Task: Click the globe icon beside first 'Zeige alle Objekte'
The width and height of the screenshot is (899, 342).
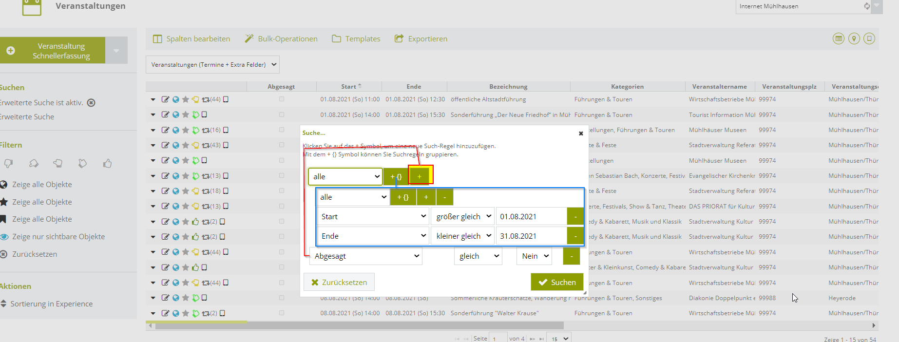Action: click(x=3, y=185)
